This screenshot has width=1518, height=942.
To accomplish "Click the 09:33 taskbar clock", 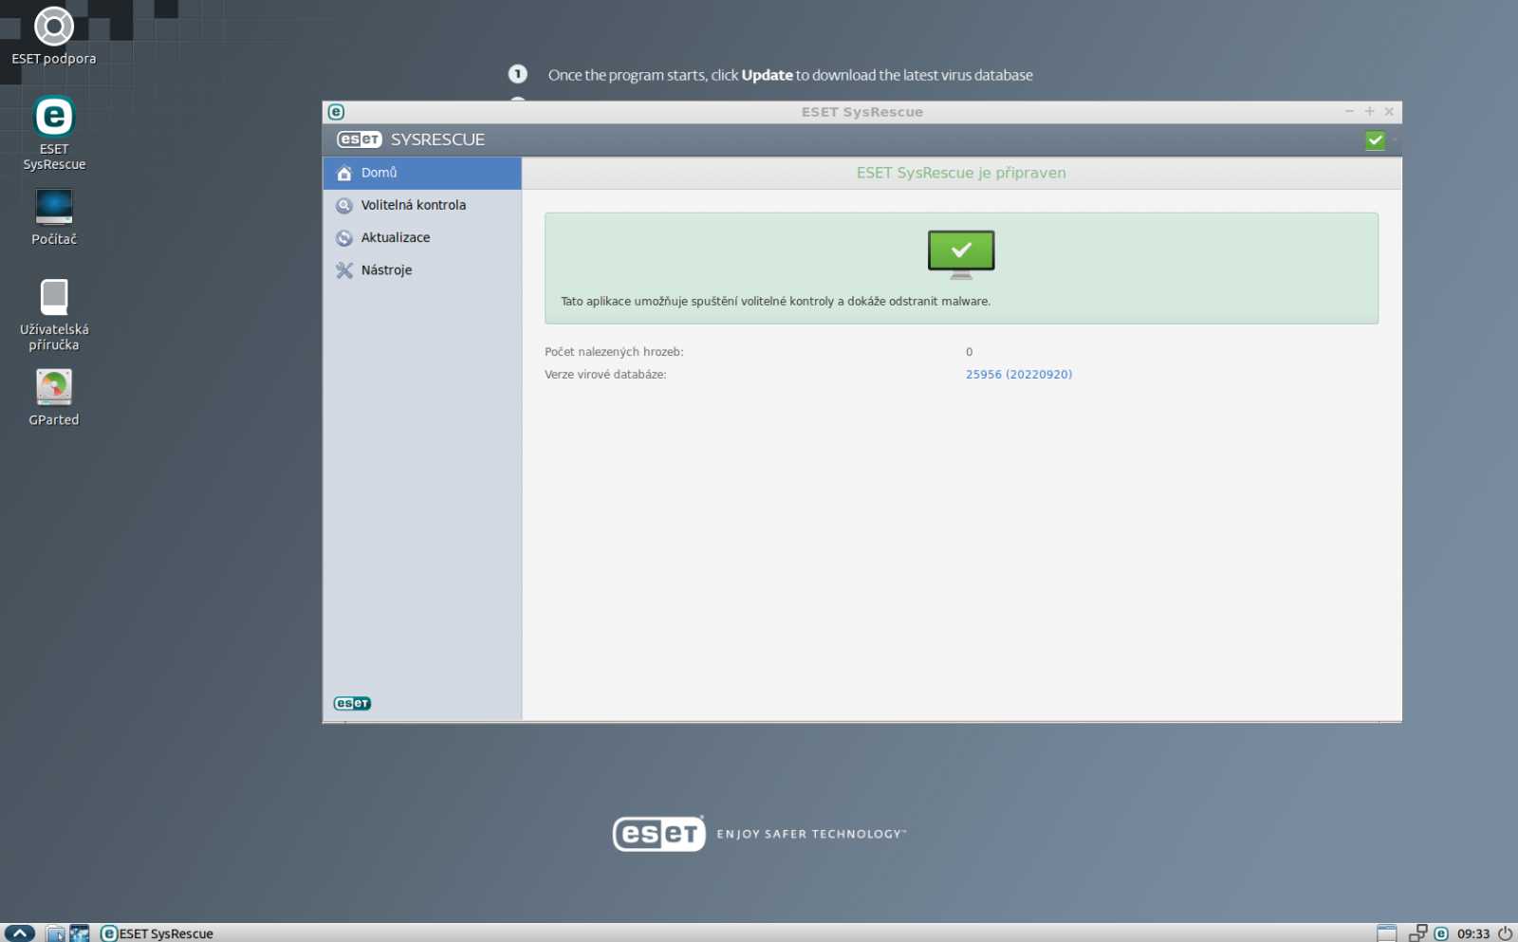I will (x=1473, y=934).
